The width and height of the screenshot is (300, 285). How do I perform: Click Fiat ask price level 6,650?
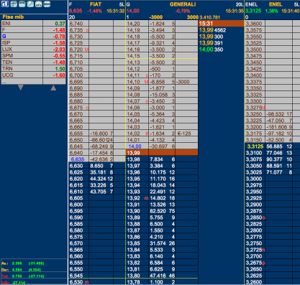[x=76, y=140]
